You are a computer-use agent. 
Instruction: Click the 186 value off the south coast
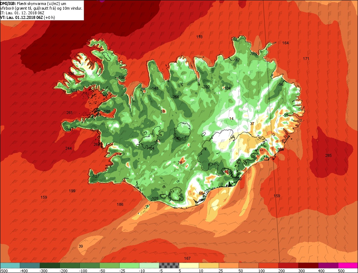(120, 205)
